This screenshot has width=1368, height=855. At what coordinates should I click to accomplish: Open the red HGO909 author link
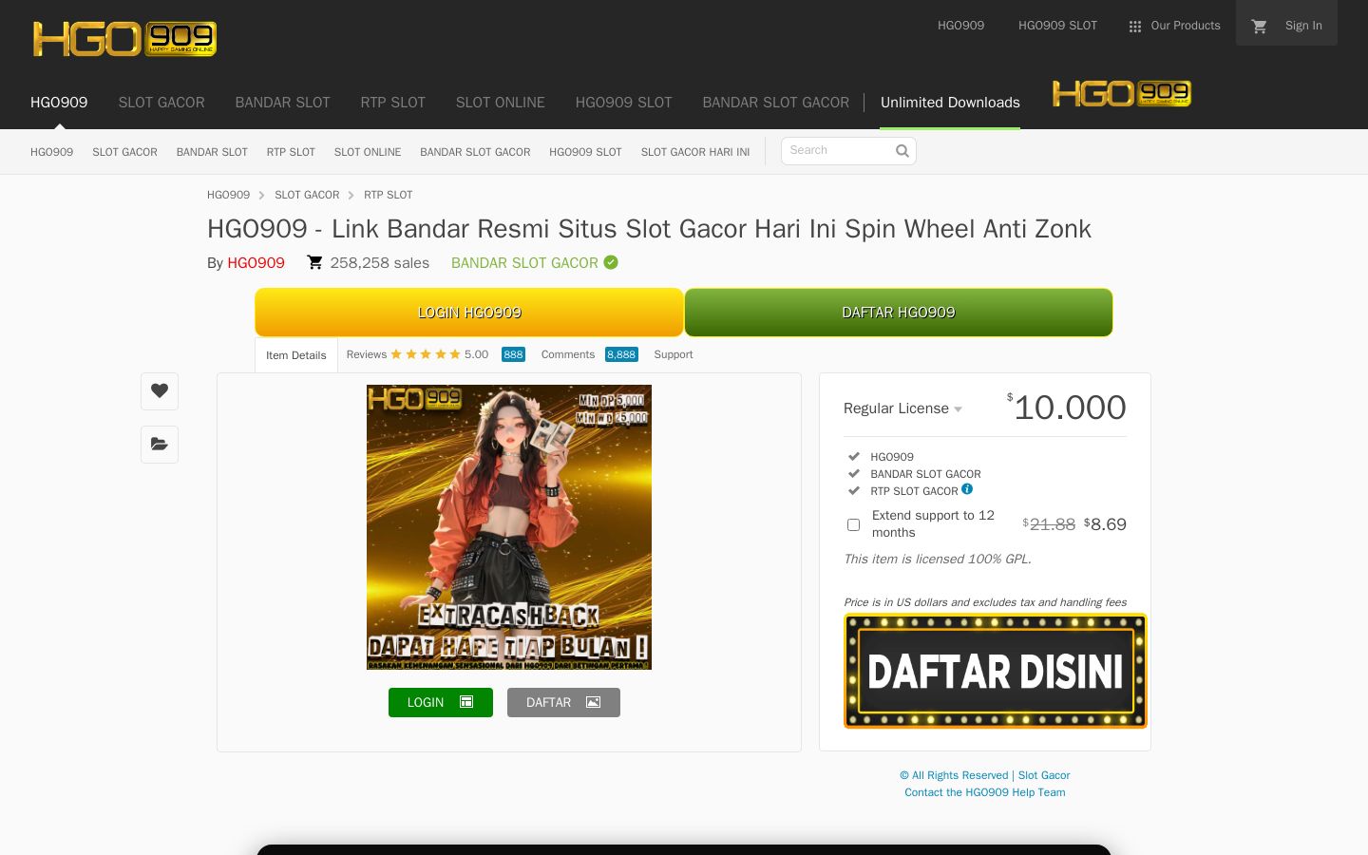(256, 263)
